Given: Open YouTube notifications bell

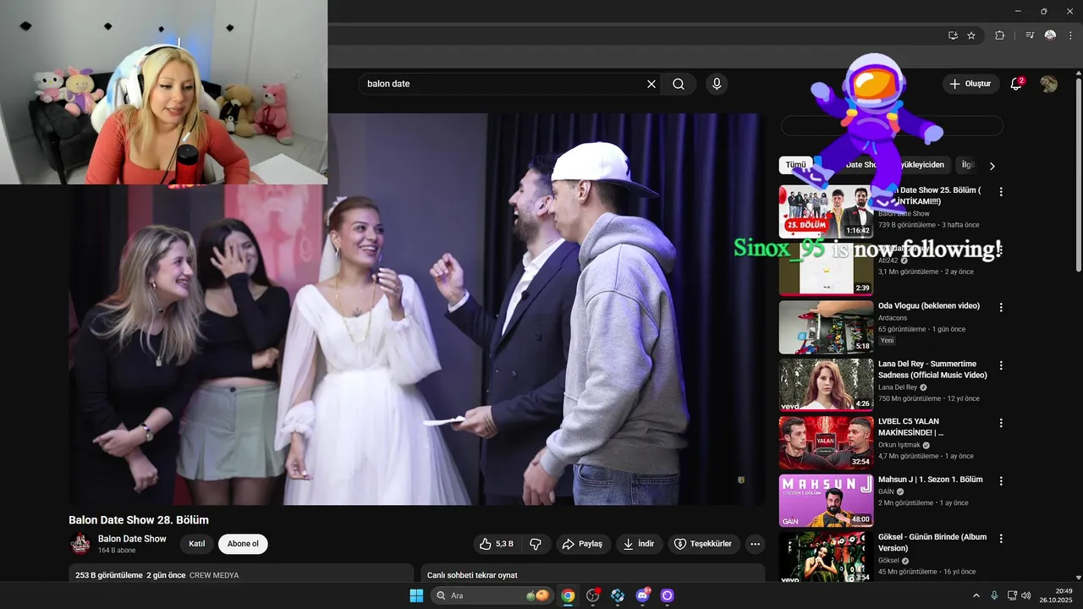Looking at the screenshot, I should click(x=1016, y=84).
